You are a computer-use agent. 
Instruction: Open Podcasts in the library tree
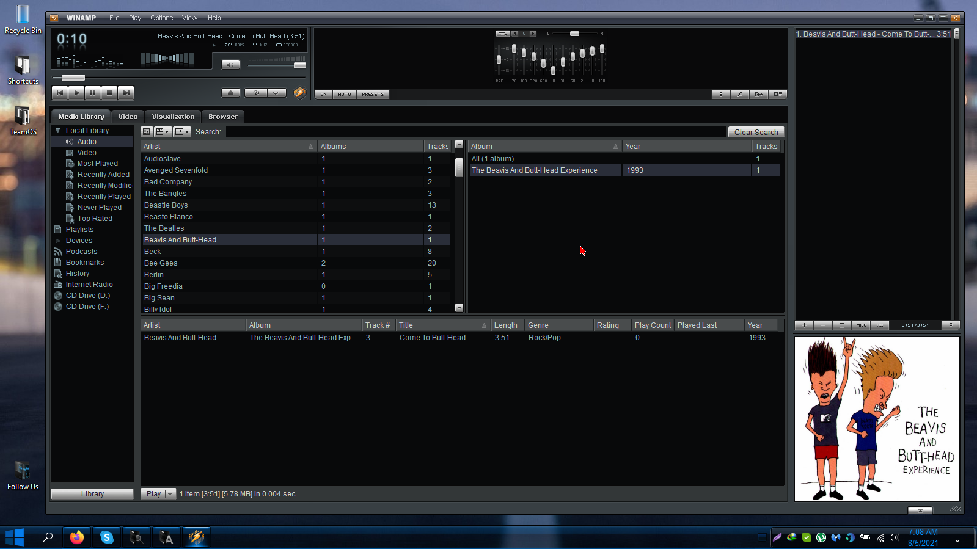click(81, 252)
